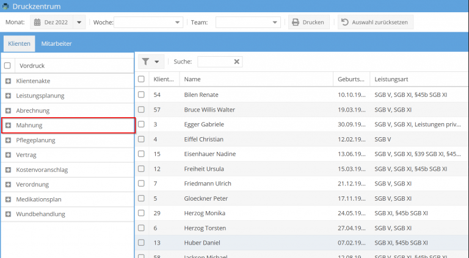This screenshot has height=258, width=469.
Task: Select the Klienten tab
Action: point(19,44)
